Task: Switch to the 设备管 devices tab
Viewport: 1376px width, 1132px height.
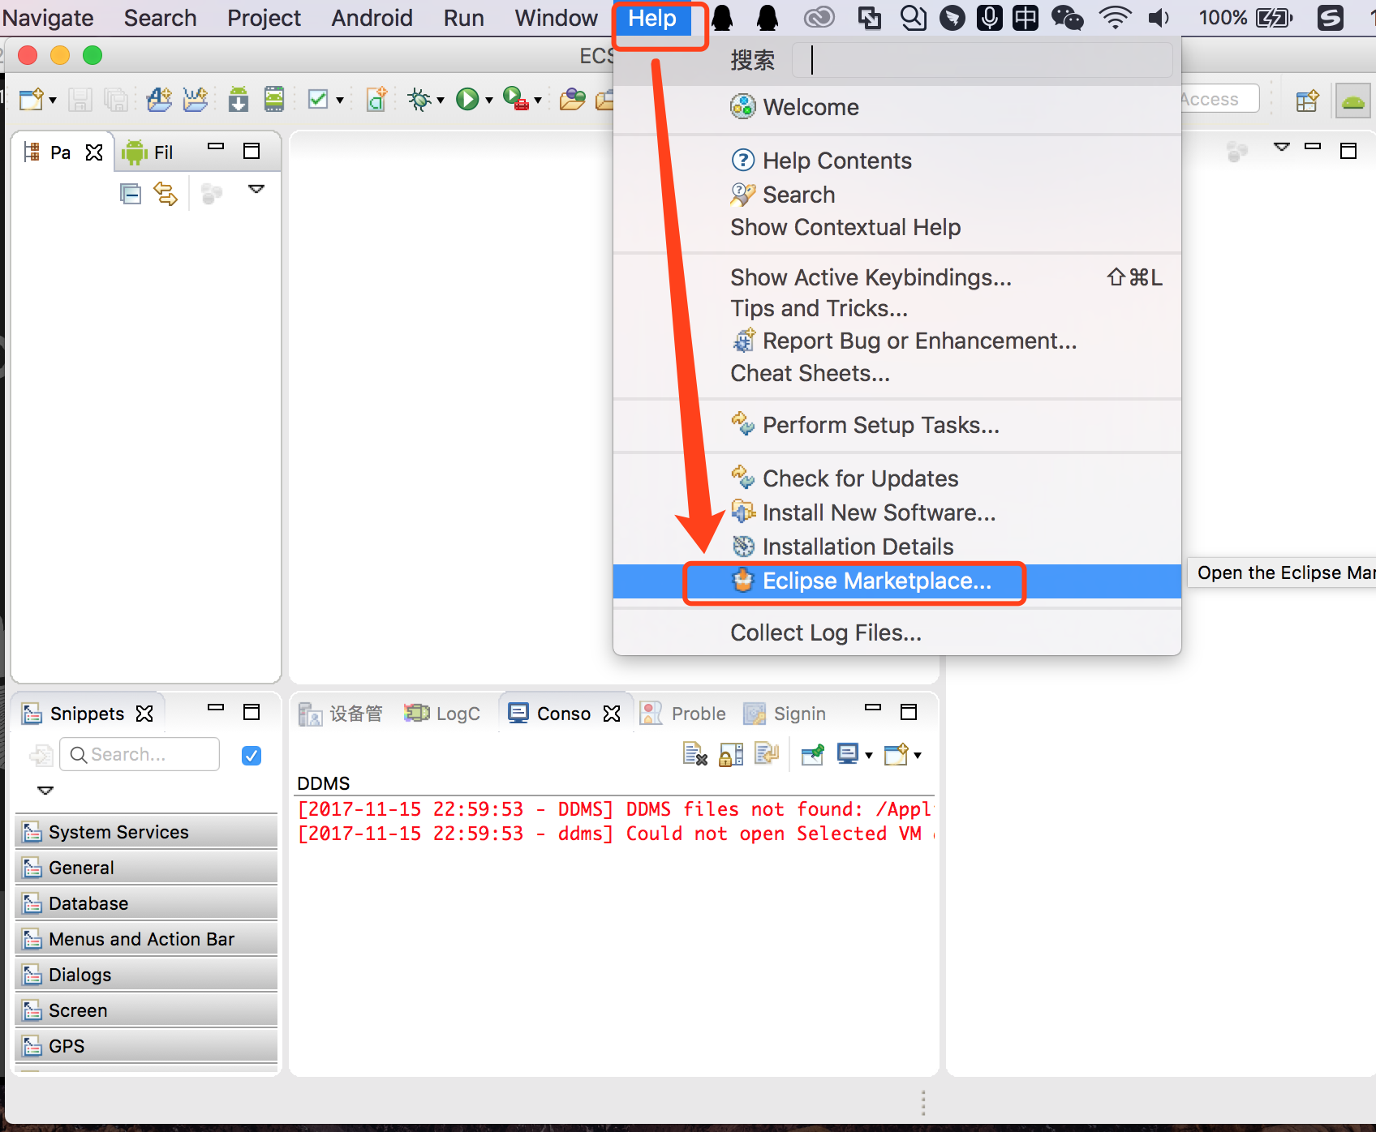Action: click(x=341, y=714)
